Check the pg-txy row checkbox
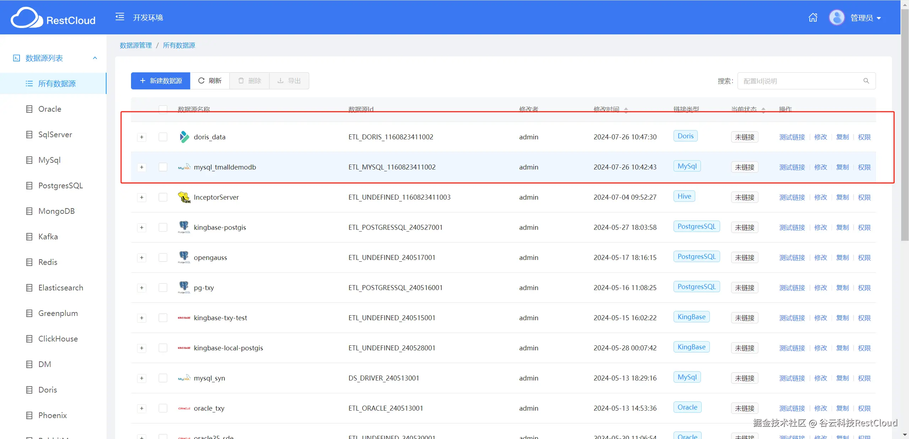This screenshot has height=439, width=909. [x=163, y=288]
